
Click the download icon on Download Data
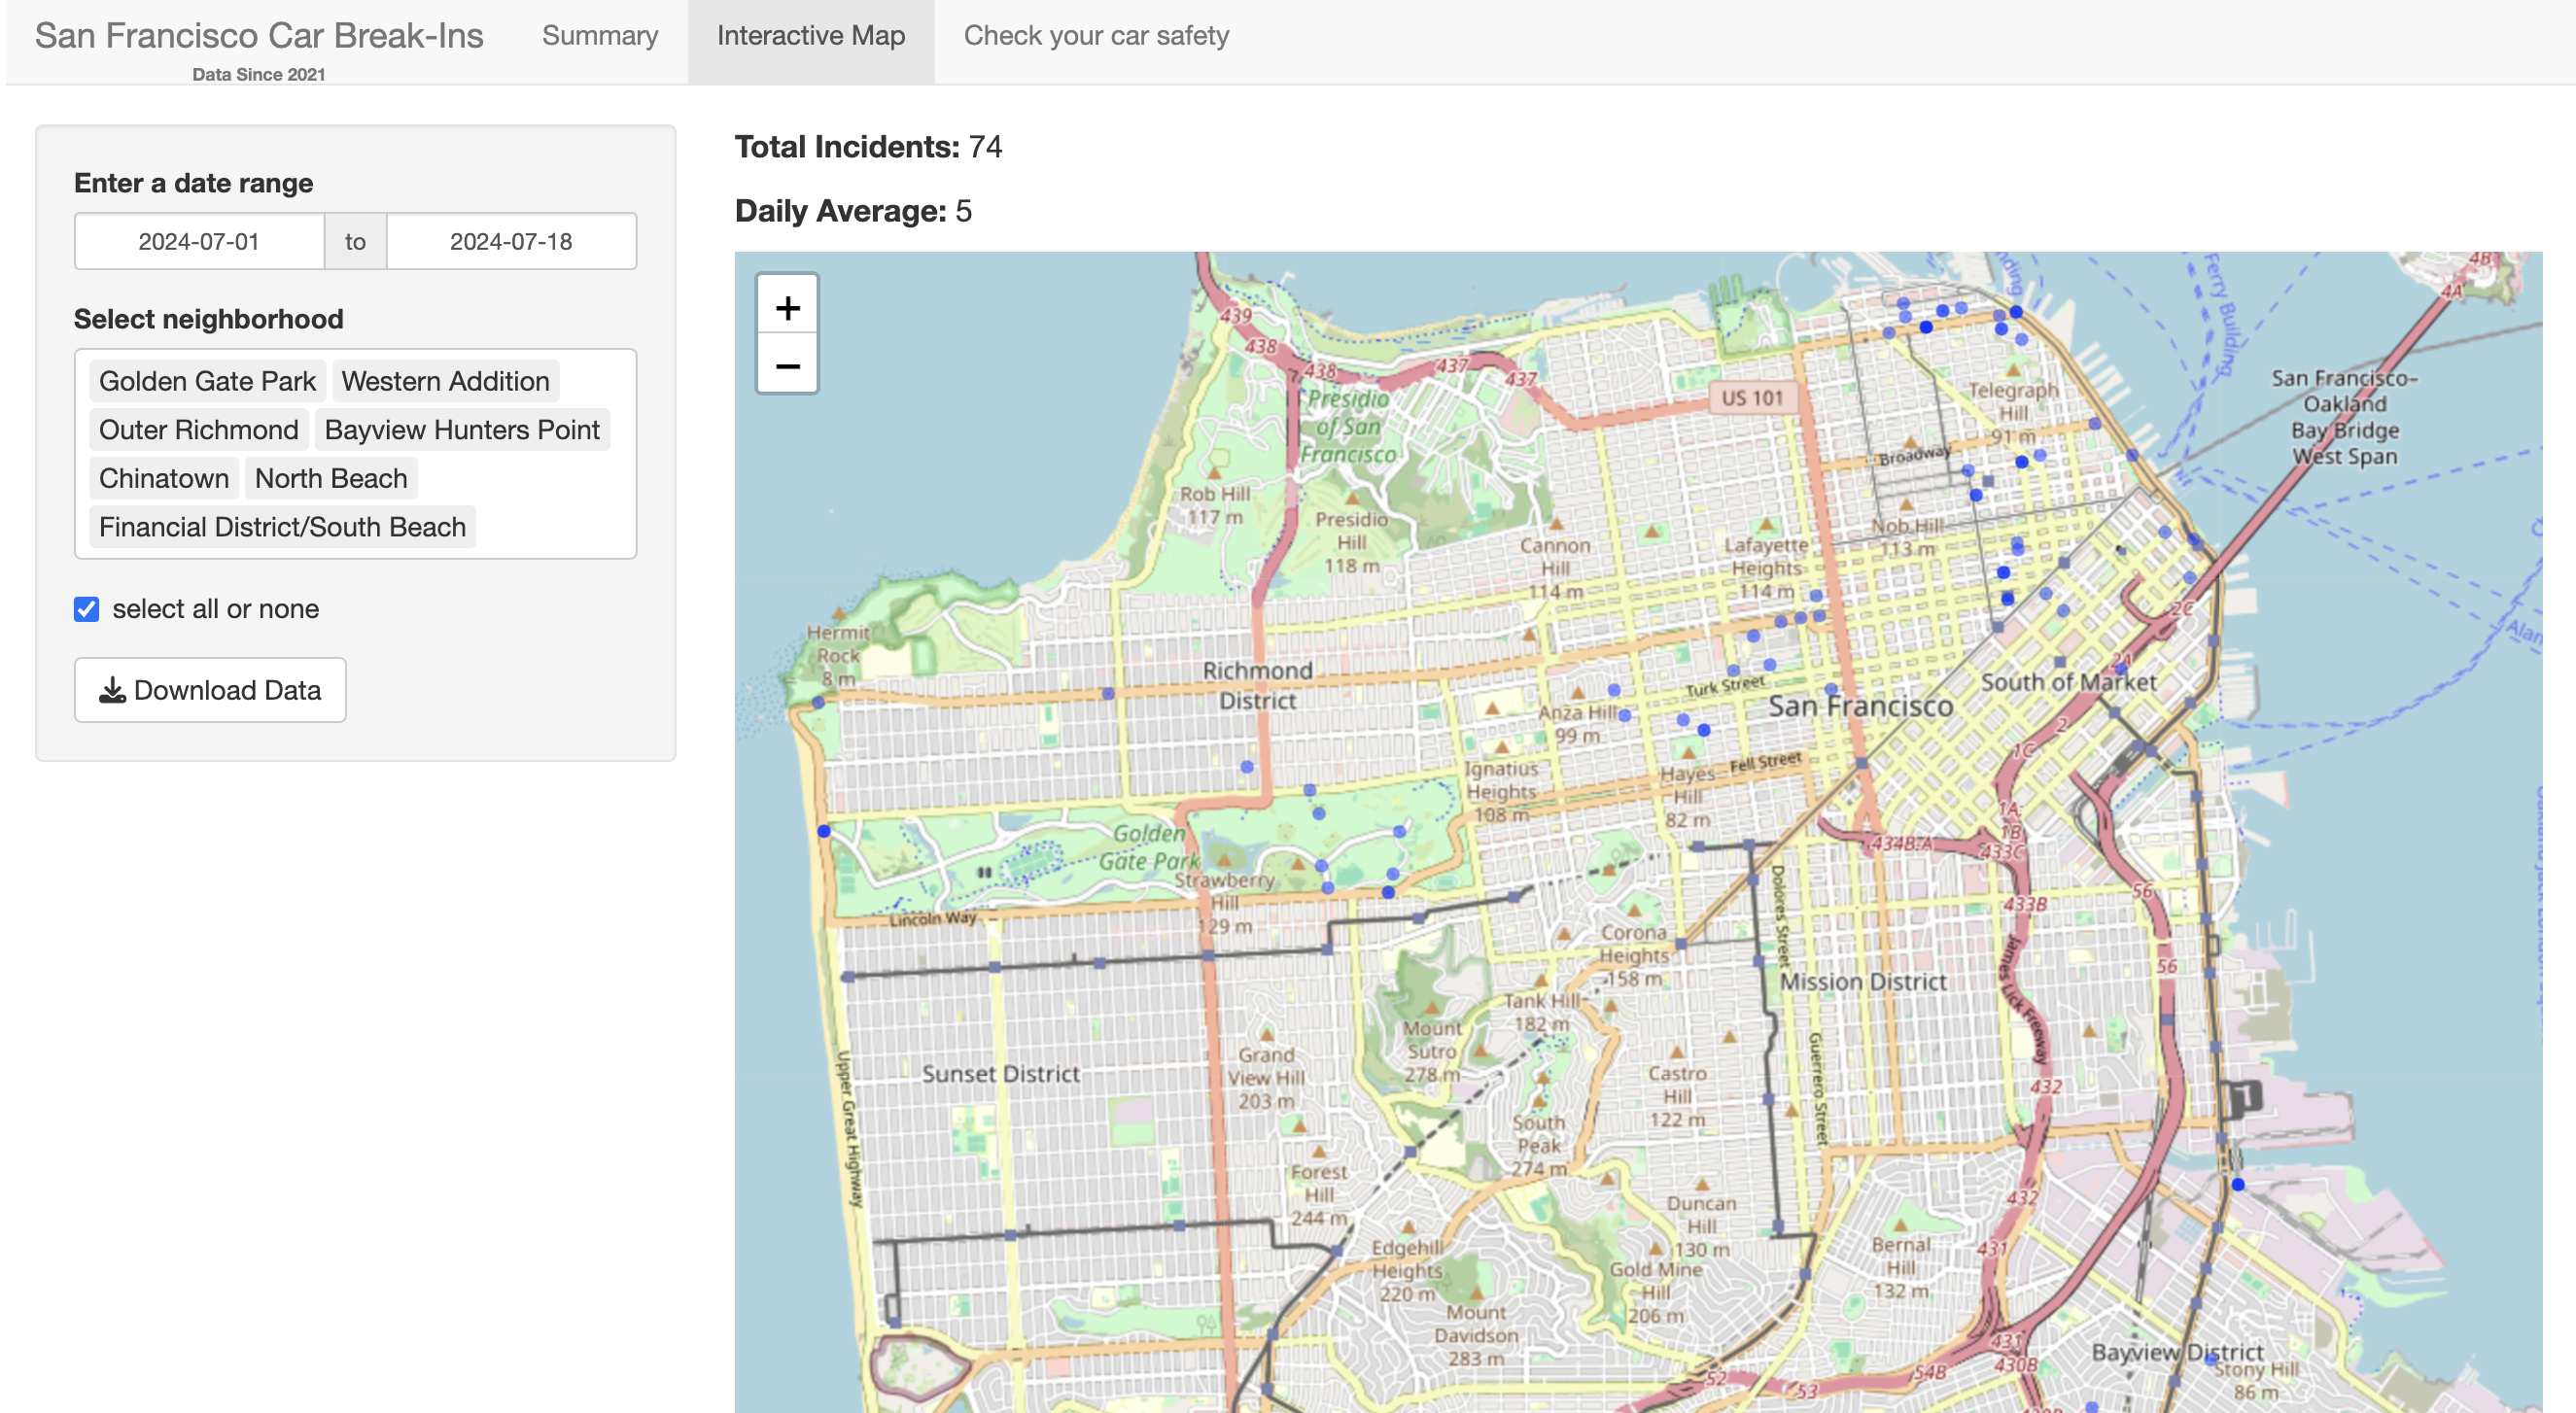113,690
